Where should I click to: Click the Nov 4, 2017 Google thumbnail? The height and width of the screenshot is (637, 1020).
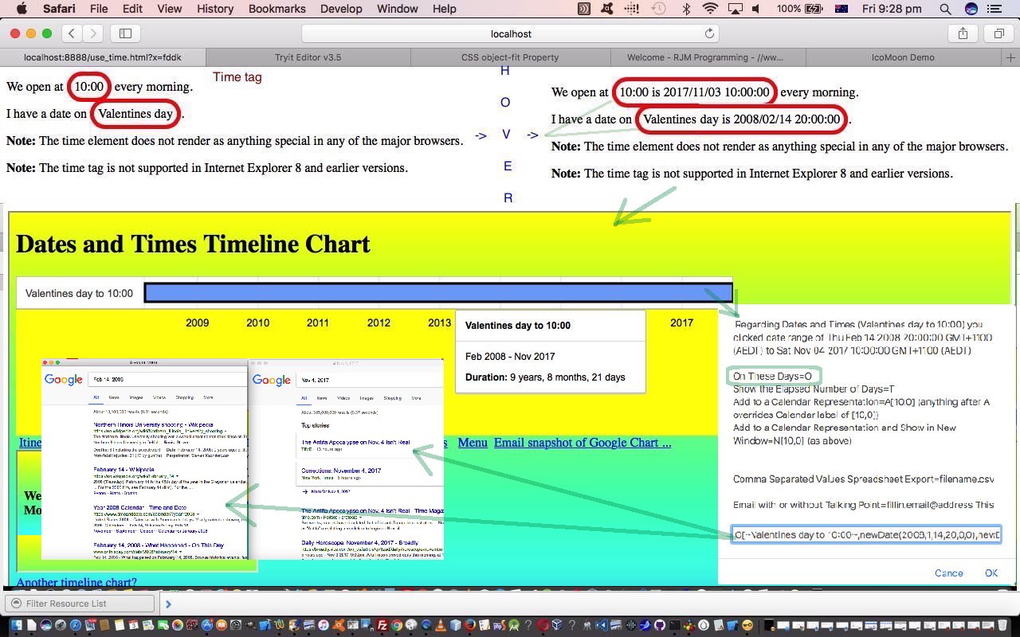347,459
